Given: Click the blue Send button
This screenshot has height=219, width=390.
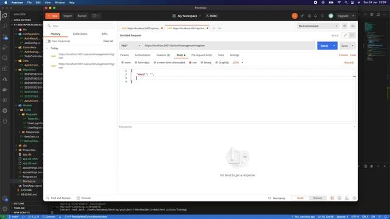Looking at the screenshot, I should (324, 46).
